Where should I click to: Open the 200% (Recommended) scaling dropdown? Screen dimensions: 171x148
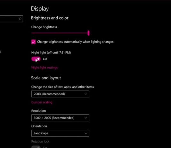tap(60, 94)
